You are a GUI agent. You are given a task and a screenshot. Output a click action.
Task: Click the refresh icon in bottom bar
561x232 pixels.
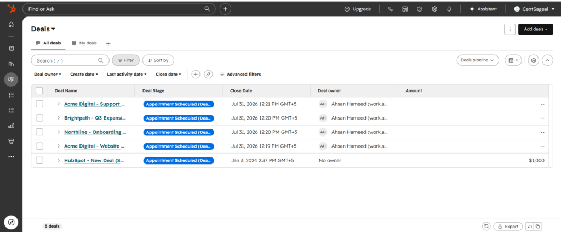[x=486, y=227]
